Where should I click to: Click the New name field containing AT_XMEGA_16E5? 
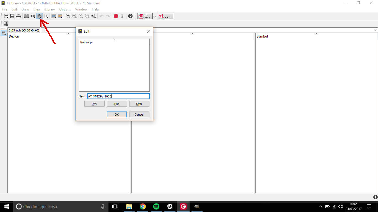click(118, 96)
